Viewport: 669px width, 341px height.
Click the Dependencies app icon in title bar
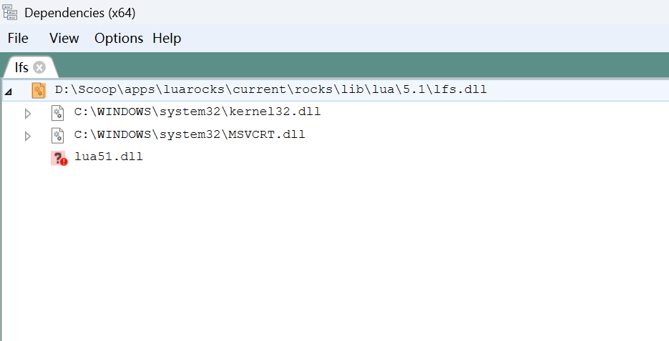point(11,12)
